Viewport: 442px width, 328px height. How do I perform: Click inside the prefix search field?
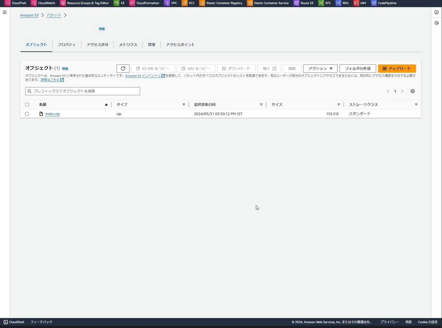(x=82, y=91)
